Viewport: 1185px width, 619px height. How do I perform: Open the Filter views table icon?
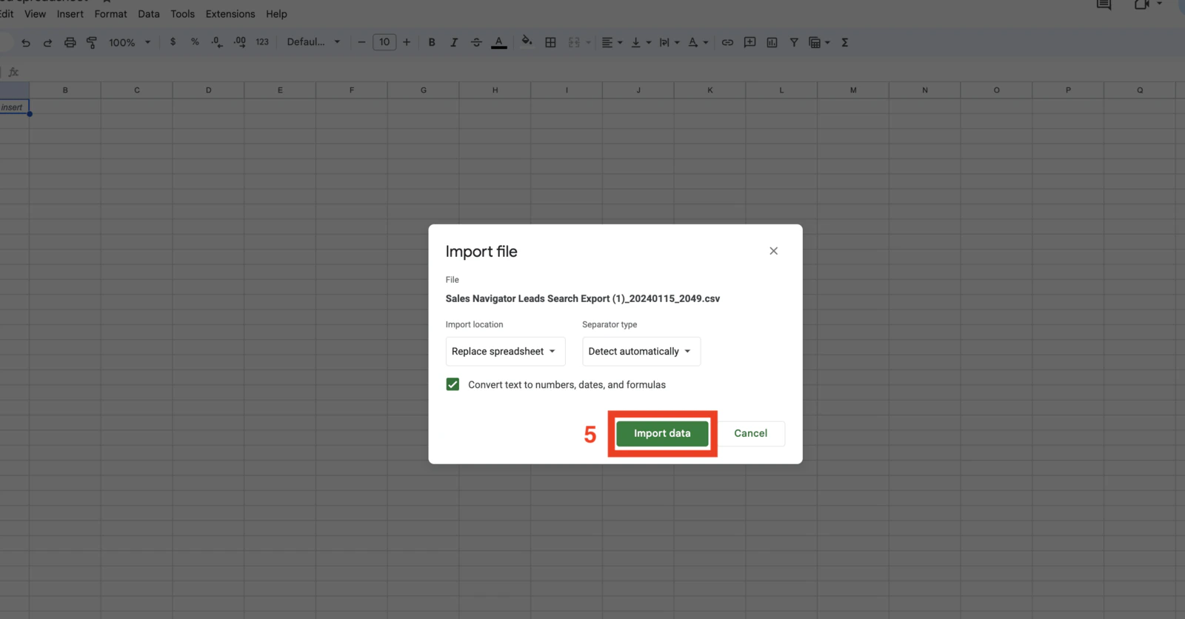tap(818, 42)
